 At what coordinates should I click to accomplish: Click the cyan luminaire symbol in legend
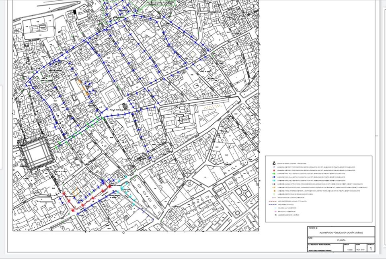pyautogui.click(x=274, y=180)
